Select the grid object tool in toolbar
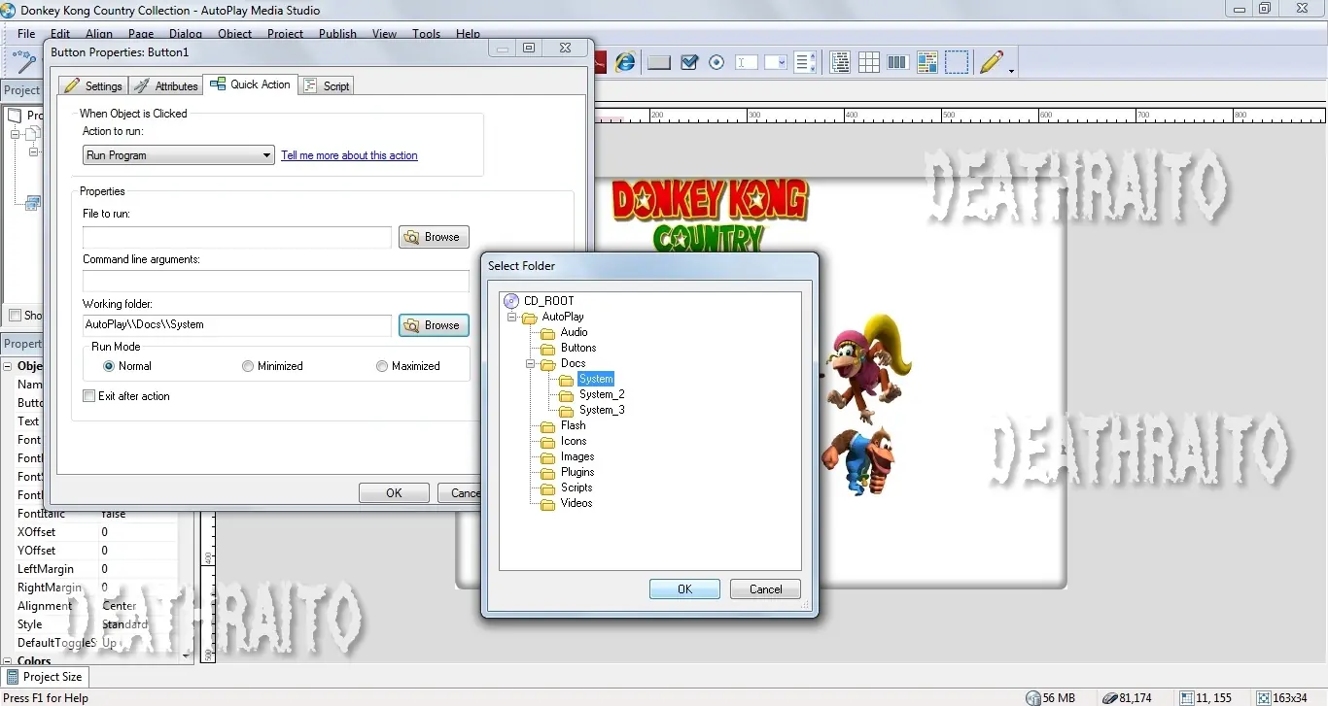 [x=869, y=62]
